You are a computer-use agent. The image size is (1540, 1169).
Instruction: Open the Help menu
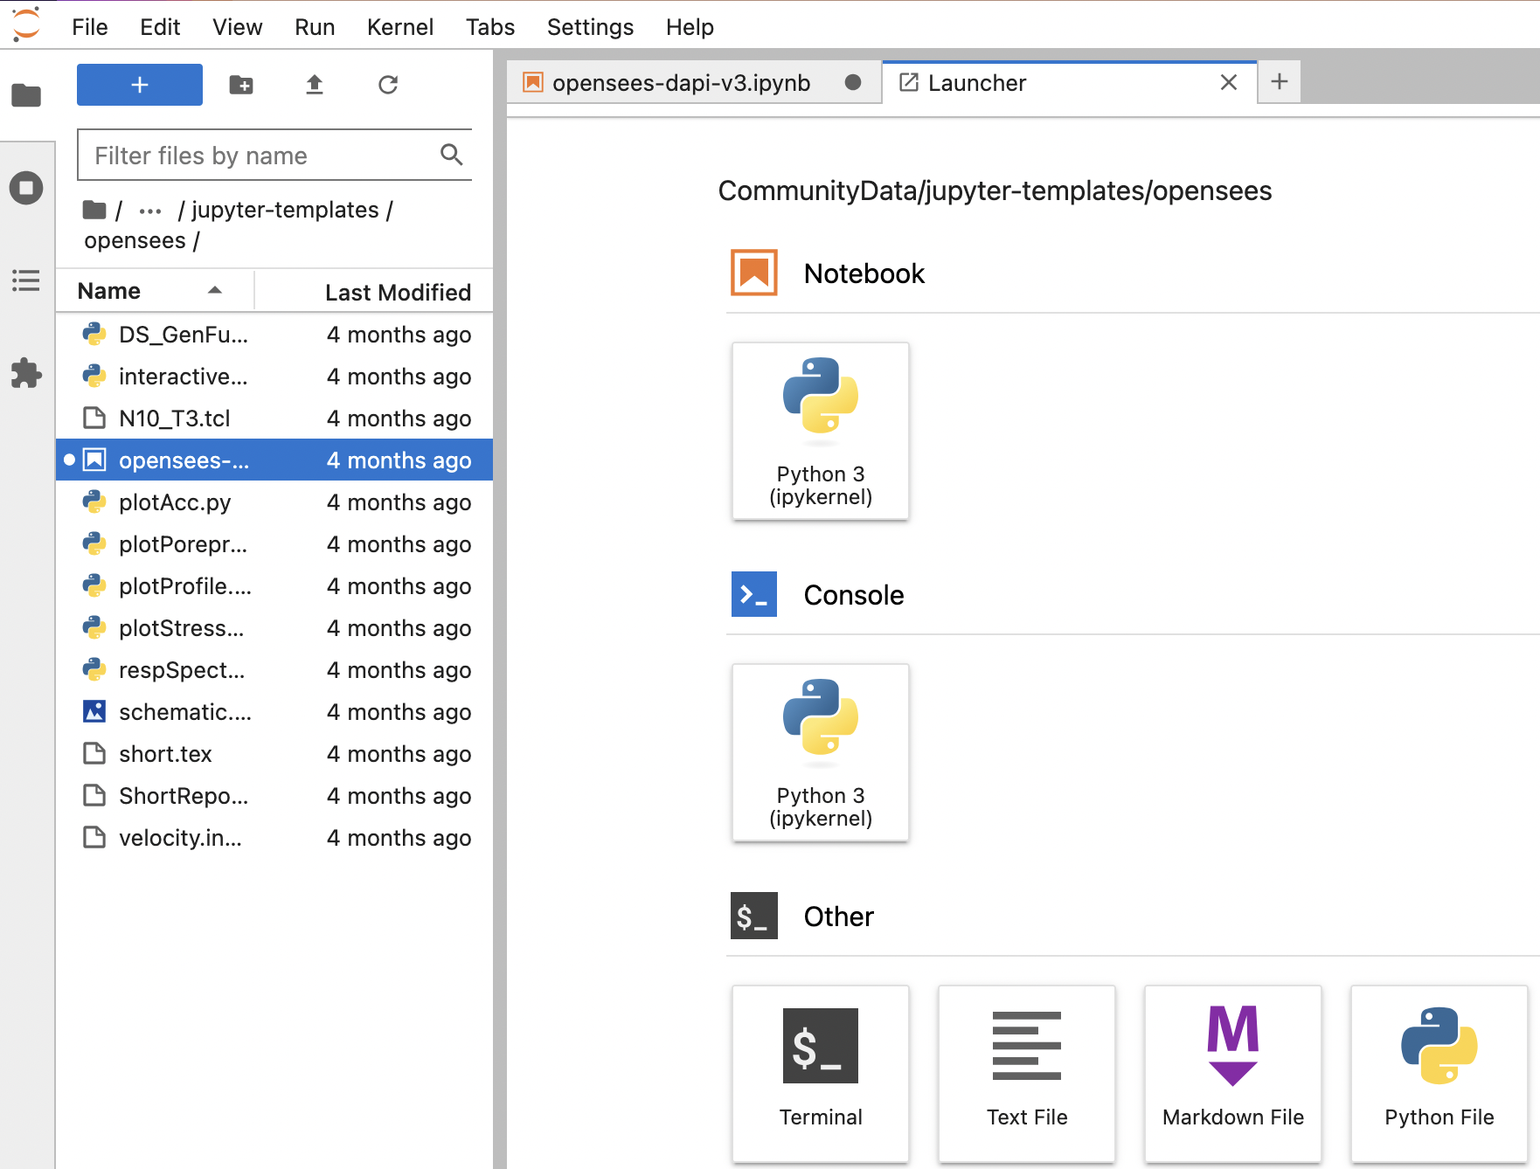690,27
